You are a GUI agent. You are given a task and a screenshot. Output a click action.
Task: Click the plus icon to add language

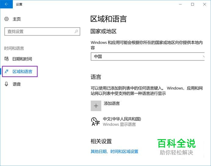pos(96,106)
